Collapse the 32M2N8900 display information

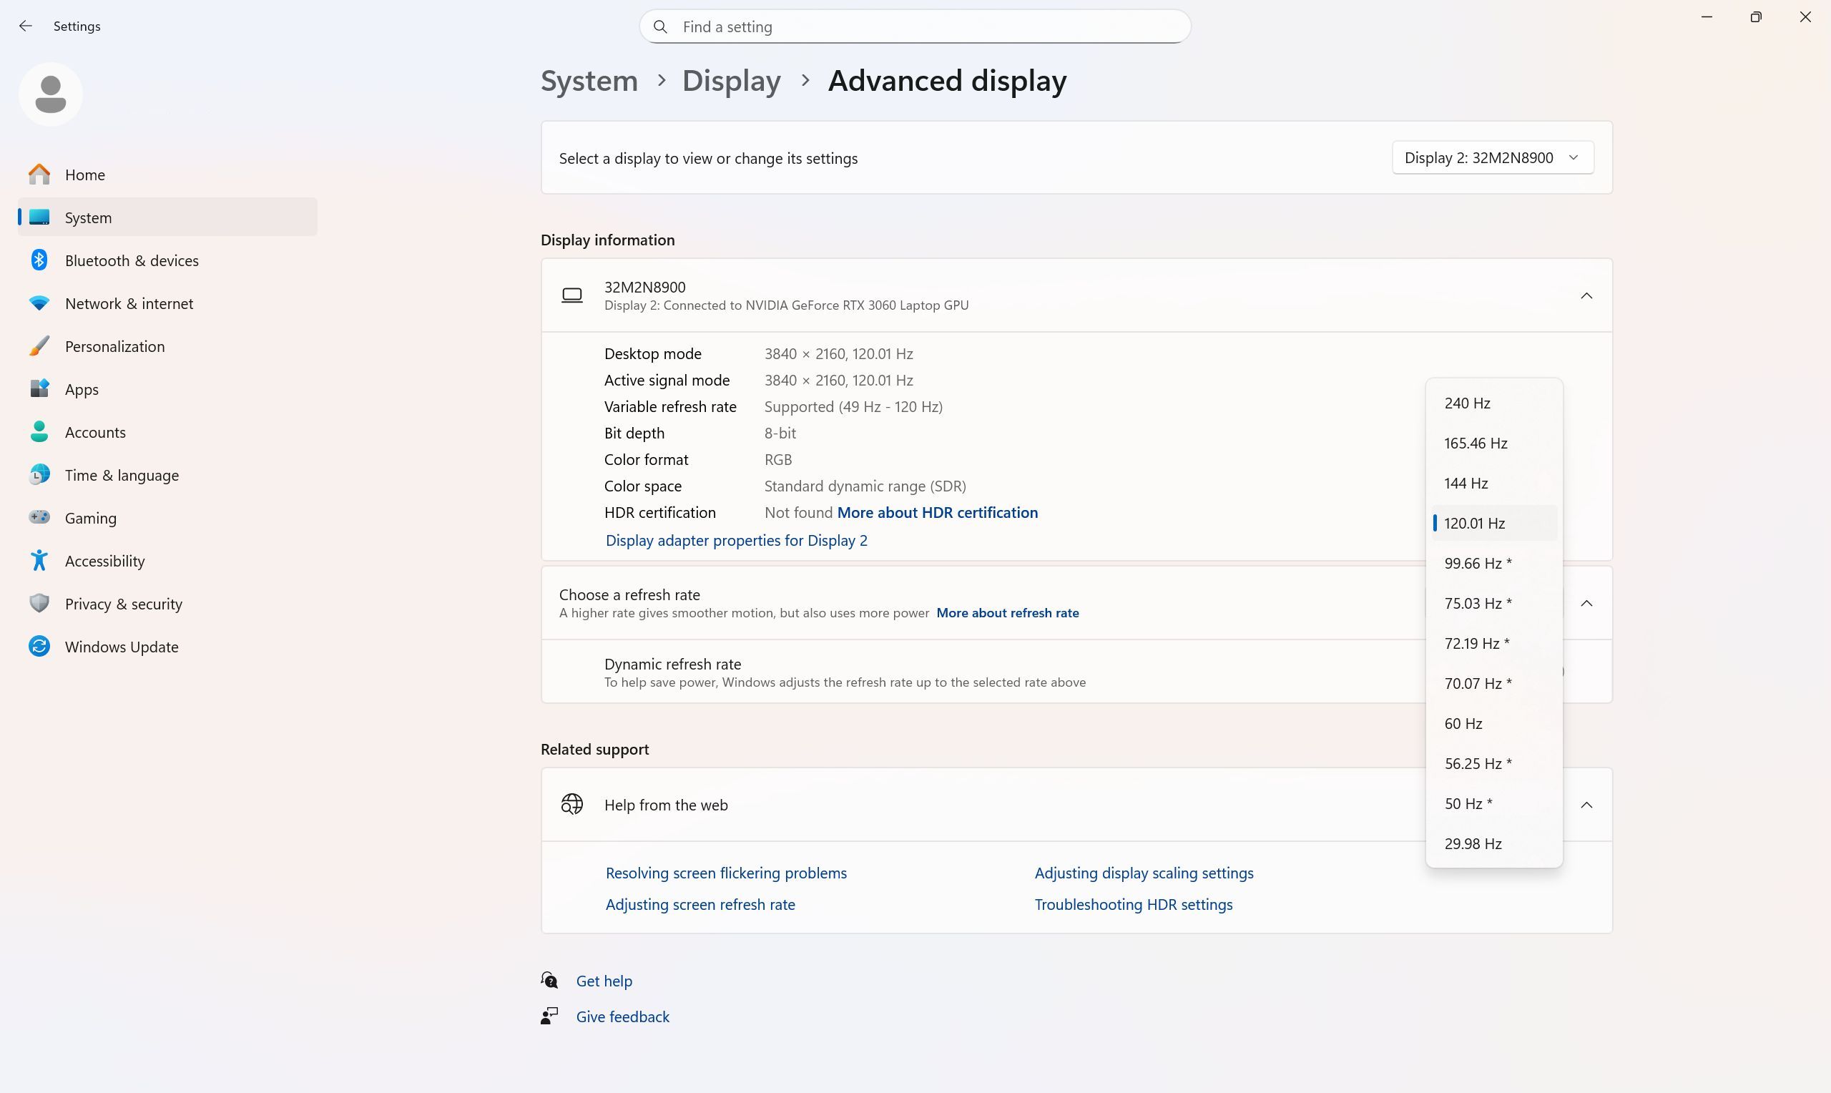click(1586, 296)
